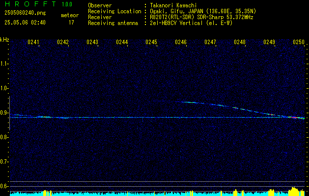
Task: Click the 1.1 kHz axis label
Action: pos(4,64)
